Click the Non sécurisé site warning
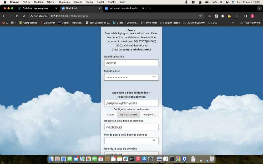Screen dimensions: 263x164 coord(39,16)
